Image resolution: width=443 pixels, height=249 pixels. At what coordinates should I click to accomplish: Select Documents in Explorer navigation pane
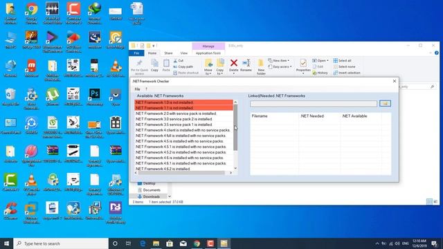coord(149,190)
